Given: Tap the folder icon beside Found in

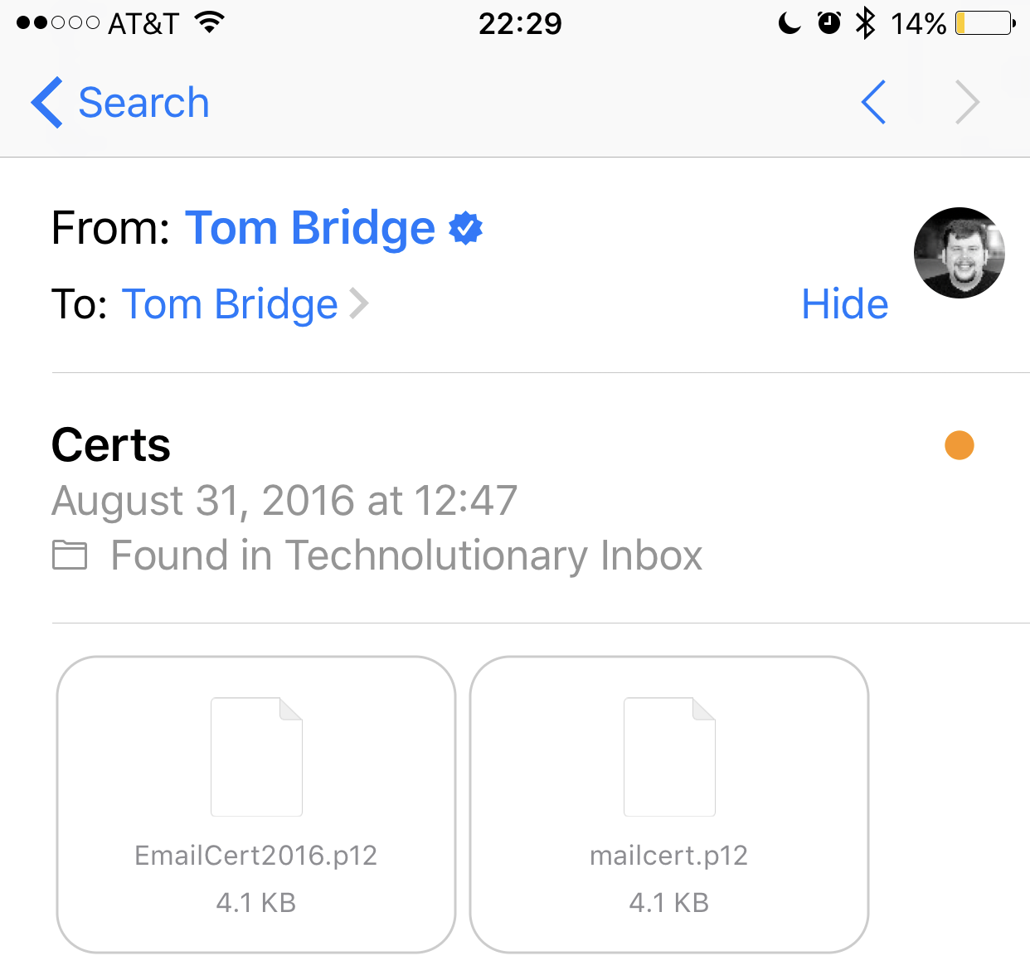Looking at the screenshot, I should click(x=70, y=555).
